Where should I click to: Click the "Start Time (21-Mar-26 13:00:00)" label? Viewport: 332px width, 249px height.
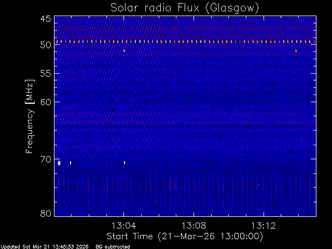pyautogui.click(x=185, y=237)
